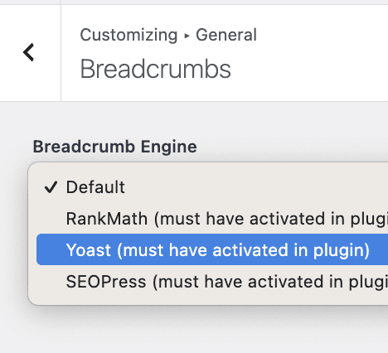The width and height of the screenshot is (388, 353).
Task: Return to the General customizer panel
Action: pos(28,52)
